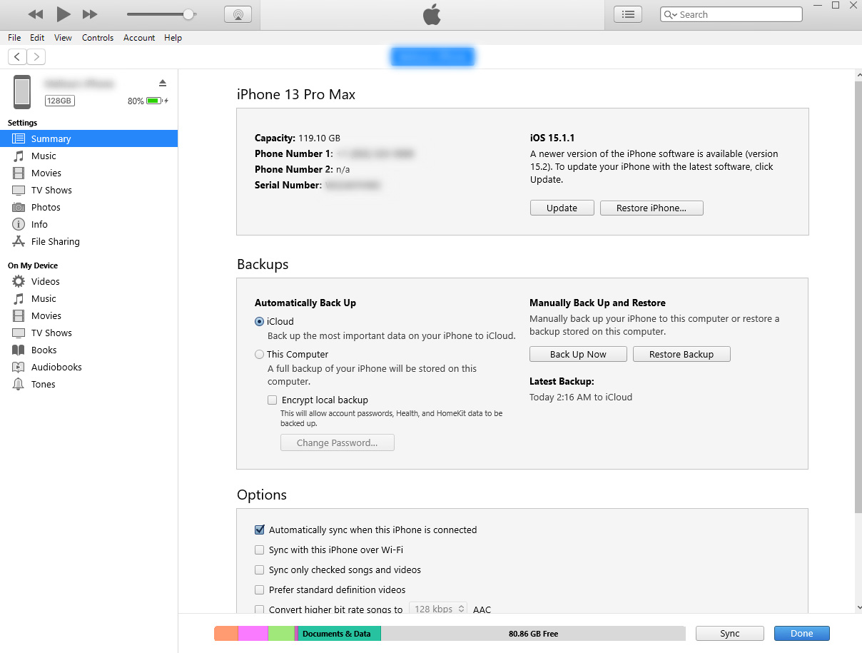
Task: Open the View menu
Action: [x=63, y=38]
